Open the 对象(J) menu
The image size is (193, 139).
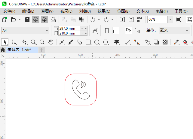[85, 11]
